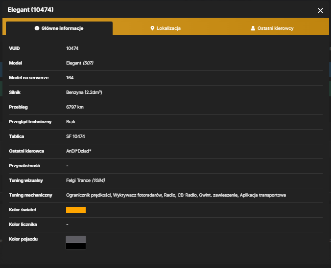Click the gray primary vehicle color swatch
This screenshot has width=331, height=268.
pyautogui.click(x=76, y=240)
